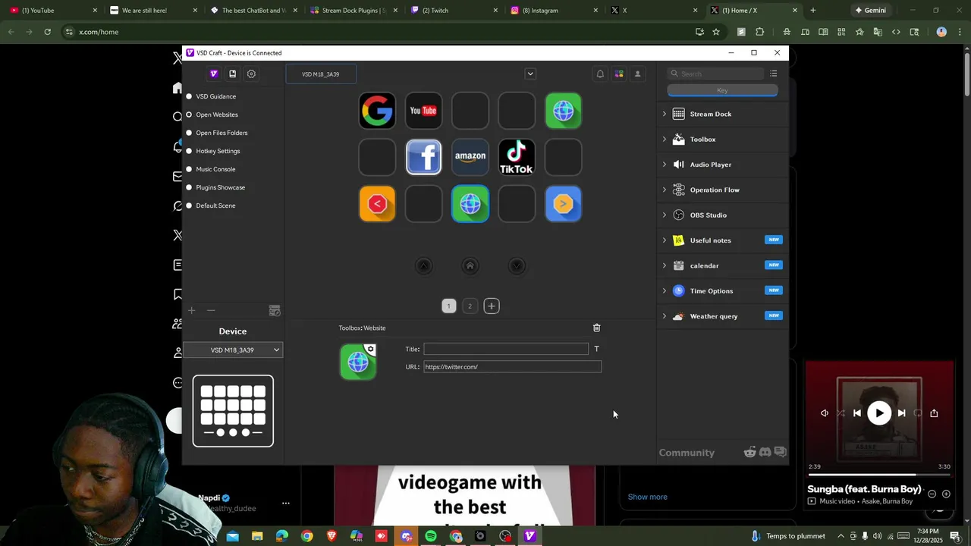Image resolution: width=971 pixels, height=546 pixels.
Task: Add a new profile with the plus icon
Action: (192, 310)
